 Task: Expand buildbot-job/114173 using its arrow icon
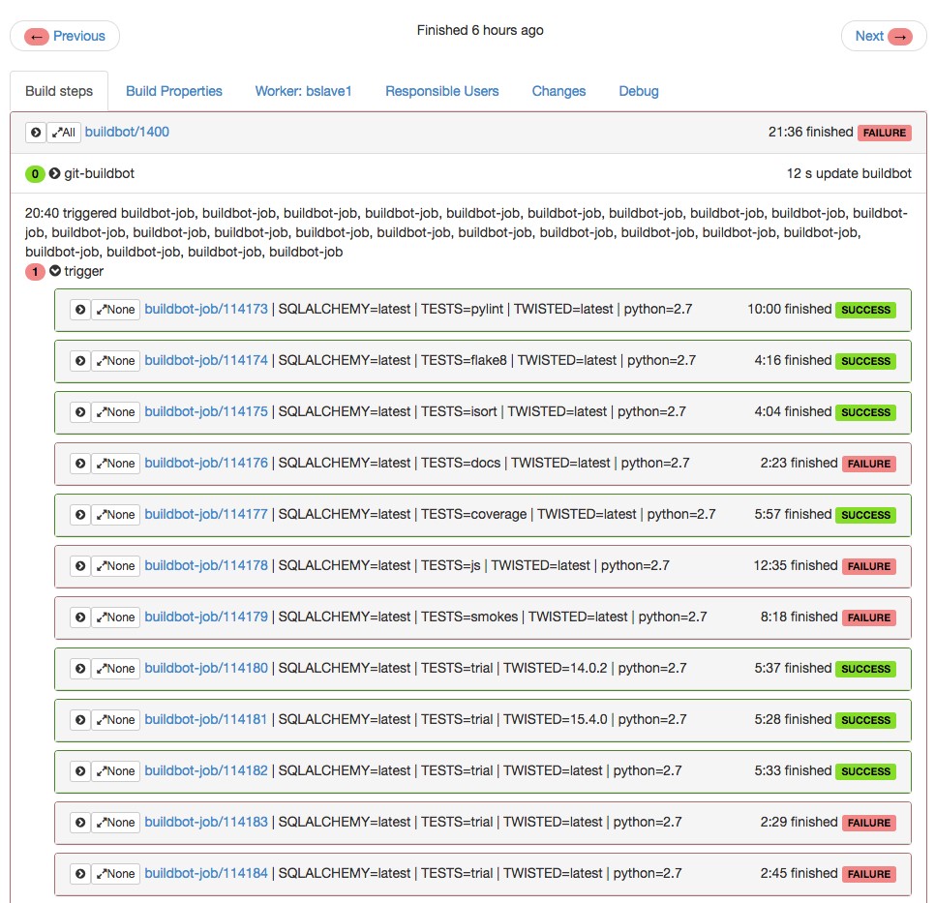[x=80, y=309]
